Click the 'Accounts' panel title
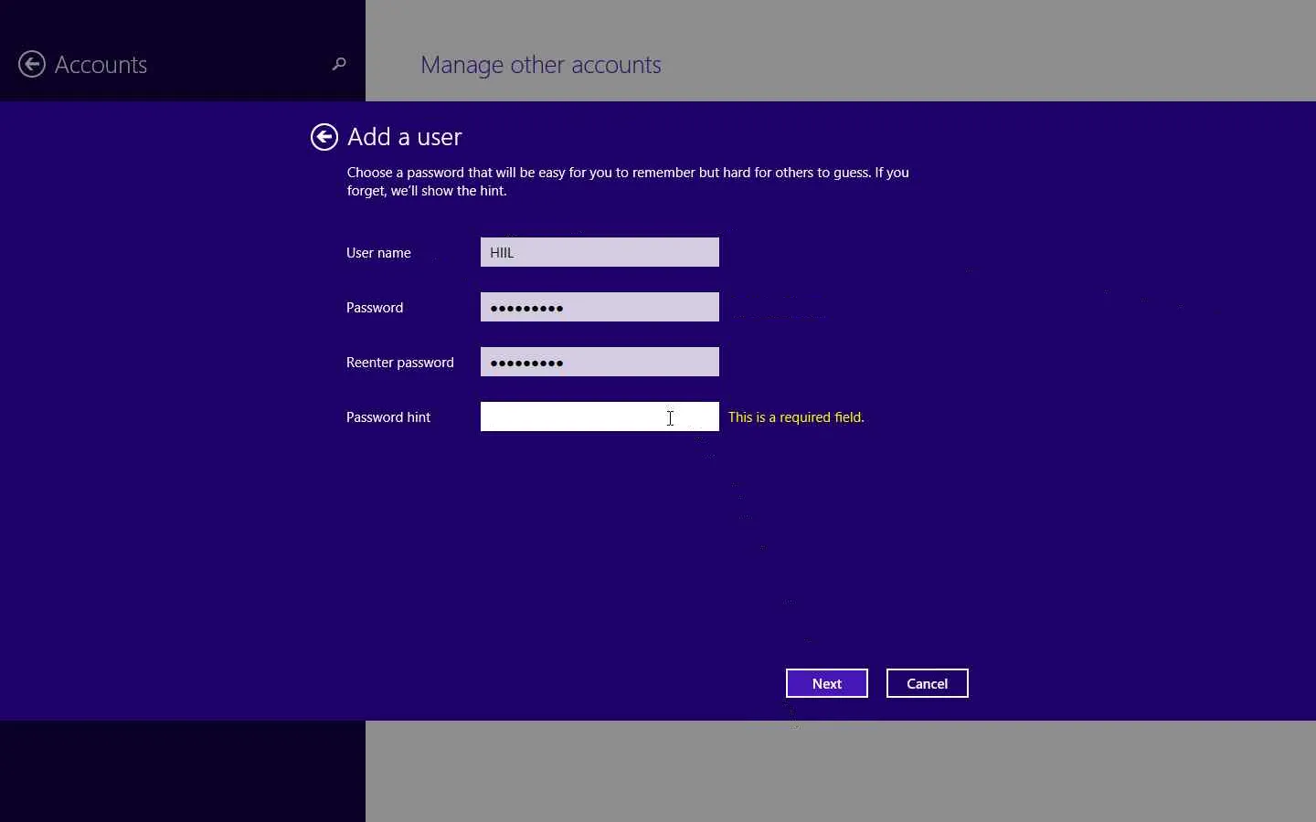This screenshot has height=822, width=1316. tap(101, 65)
